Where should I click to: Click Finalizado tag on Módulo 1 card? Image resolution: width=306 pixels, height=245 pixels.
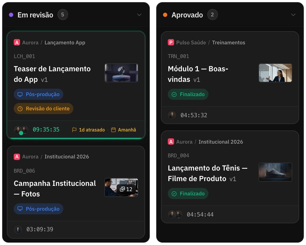pos(188,94)
